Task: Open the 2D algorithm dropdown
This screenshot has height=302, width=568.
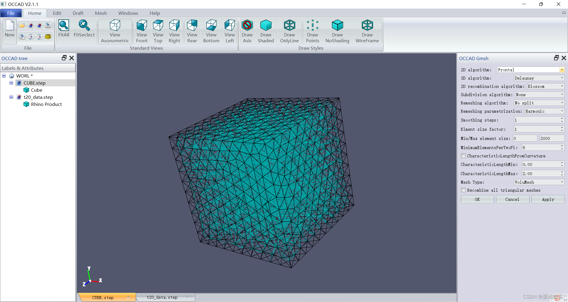Action: pyautogui.click(x=562, y=70)
